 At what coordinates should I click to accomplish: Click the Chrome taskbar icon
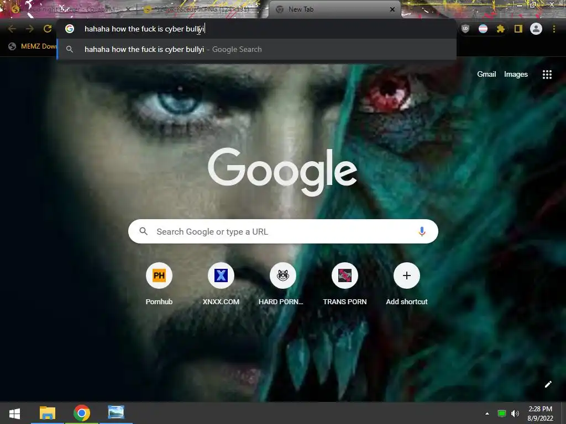(82, 413)
